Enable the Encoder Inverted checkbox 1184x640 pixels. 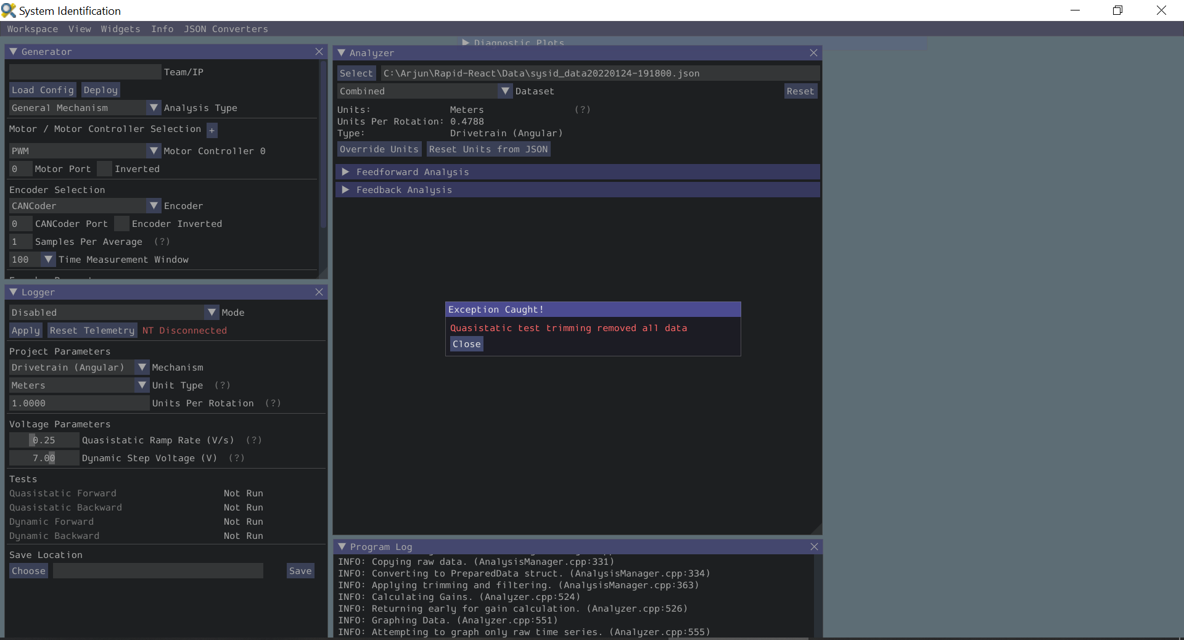121,223
